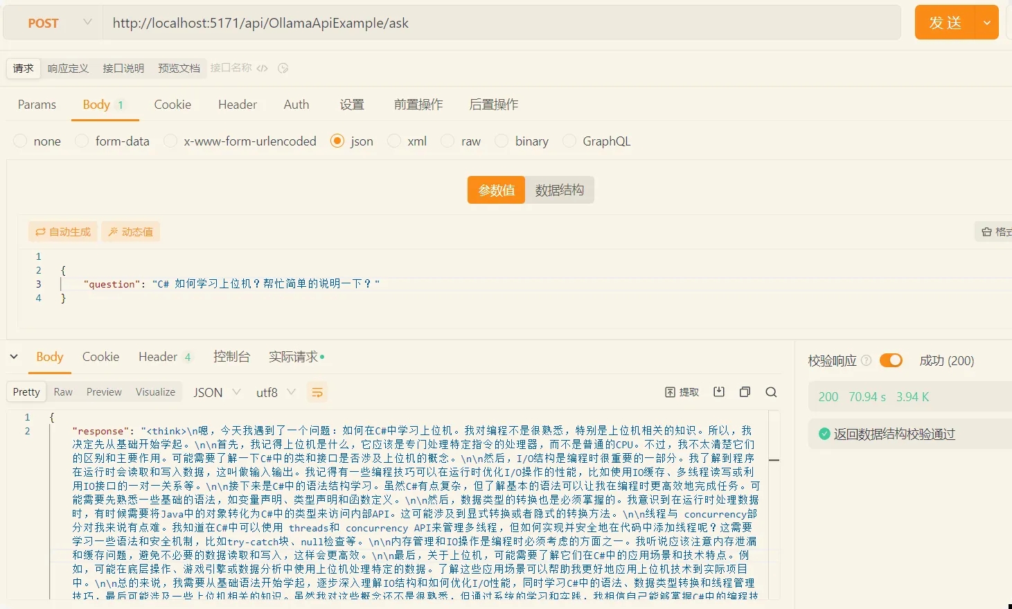Select the Raw response view
Screen dimensions: 1012x609
63,392
